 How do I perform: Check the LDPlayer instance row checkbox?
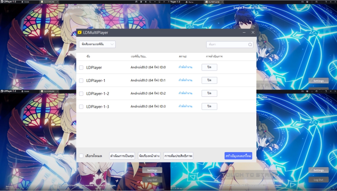pos(81,67)
